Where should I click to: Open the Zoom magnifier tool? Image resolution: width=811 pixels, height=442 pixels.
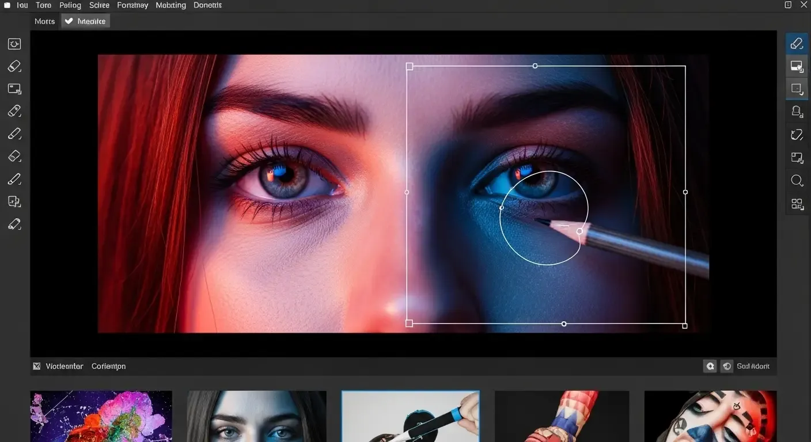pyautogui.click(x=797, y=180)
